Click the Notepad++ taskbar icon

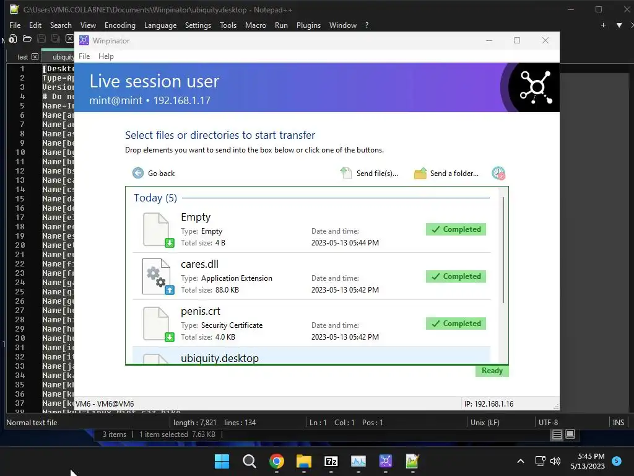(412, 461)
